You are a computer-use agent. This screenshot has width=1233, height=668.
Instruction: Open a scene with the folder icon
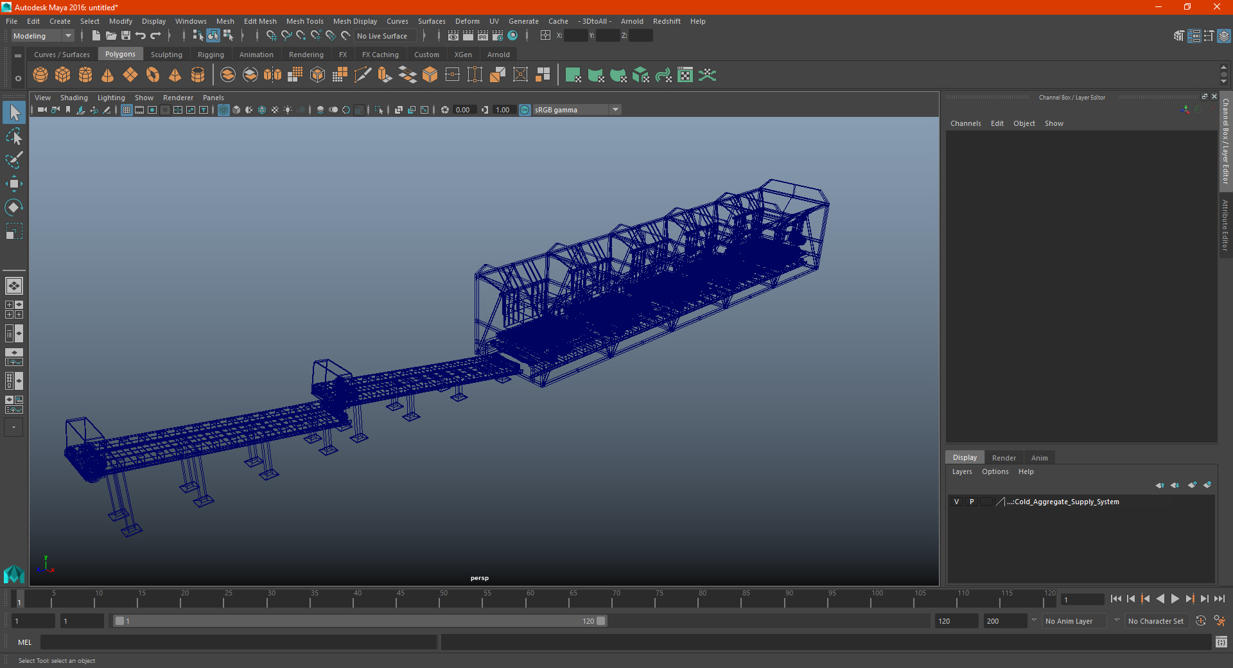click(x=111, y=36)
